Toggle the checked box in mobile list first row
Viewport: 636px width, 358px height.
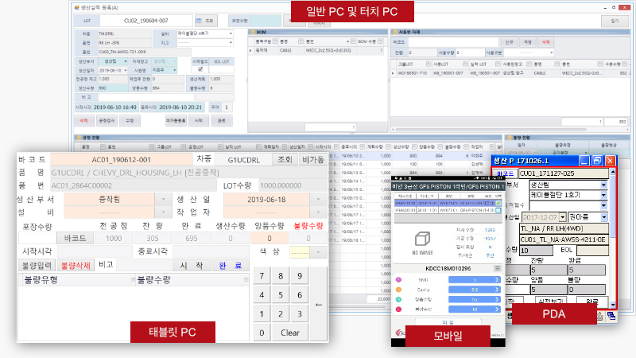click(498, 203)
